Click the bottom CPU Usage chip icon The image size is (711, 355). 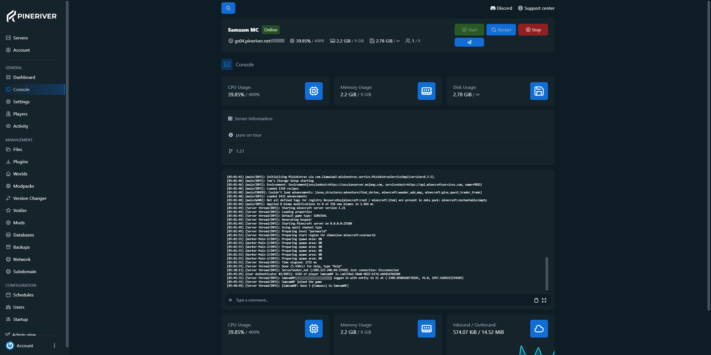tap(314, 329)
